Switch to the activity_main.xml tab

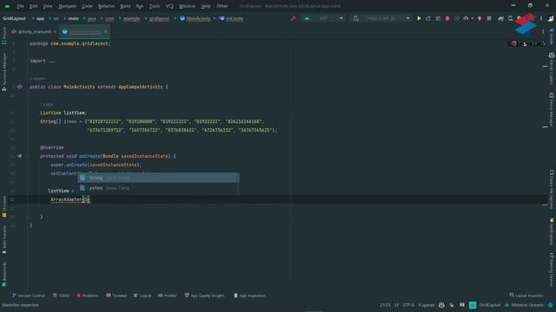34,32
